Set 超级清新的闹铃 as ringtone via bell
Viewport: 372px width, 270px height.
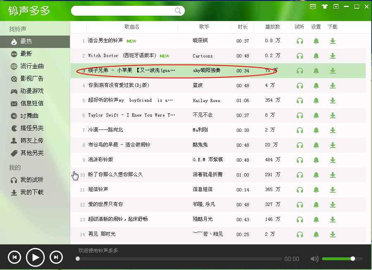click(316, 220)
